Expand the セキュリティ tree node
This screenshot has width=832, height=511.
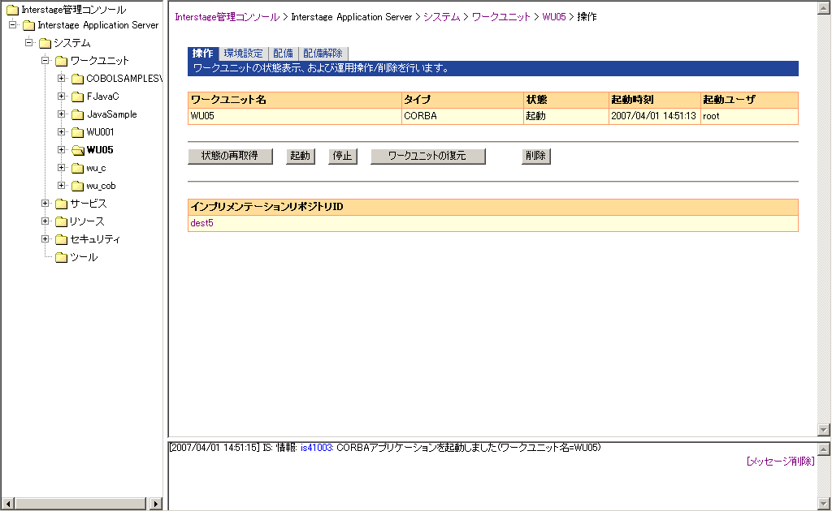pos(45,238)
